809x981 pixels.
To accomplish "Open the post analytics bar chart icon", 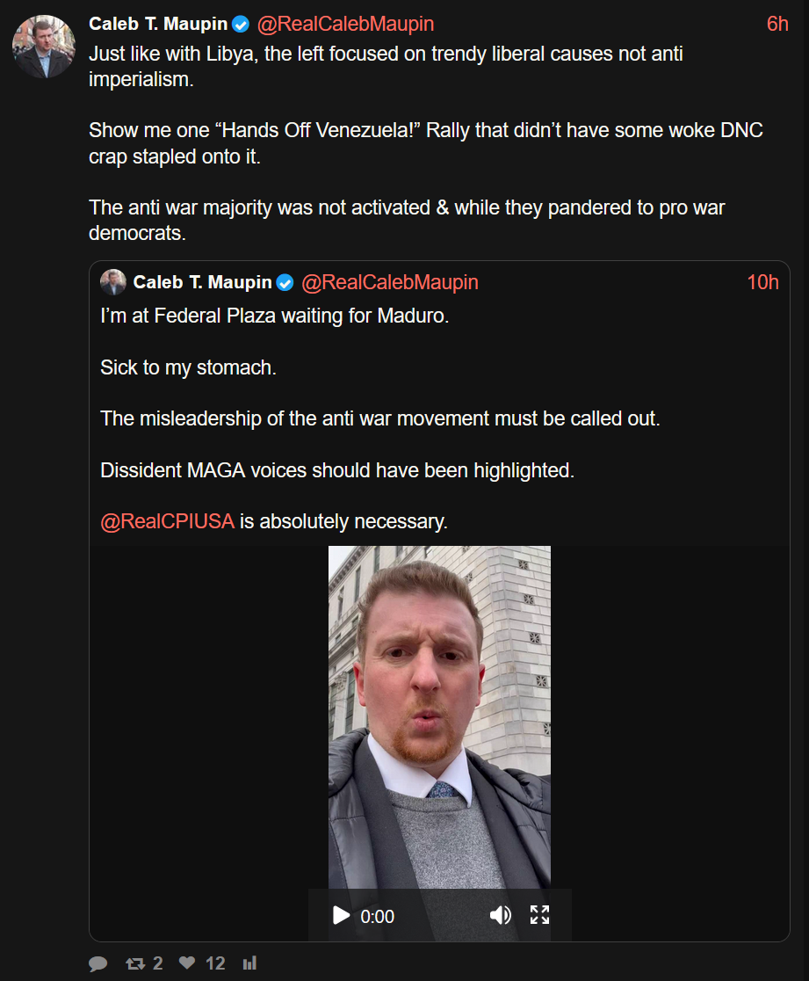I will click(249, 963).
